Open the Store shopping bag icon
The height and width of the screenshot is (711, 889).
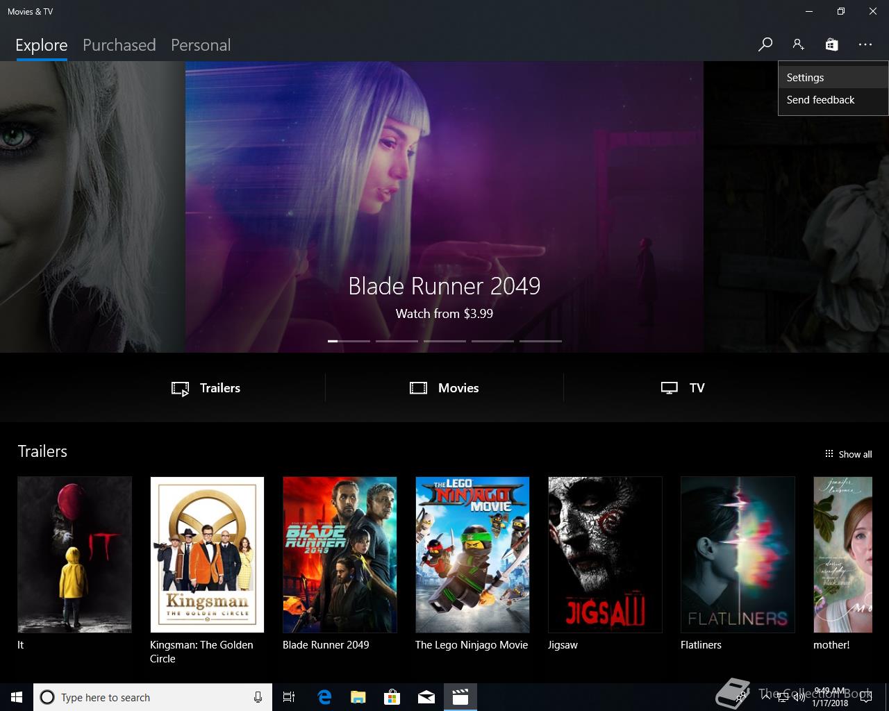point(831,44)
